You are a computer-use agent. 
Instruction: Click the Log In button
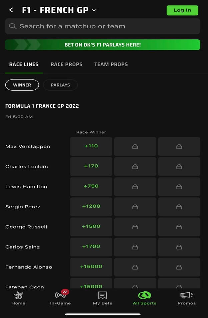182,10
